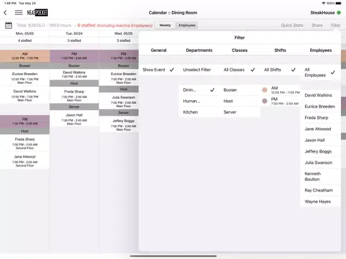Select the purple PM shift swatch
Image resolution: width=346 pixels, height=259 pixels.
point(265,101)
